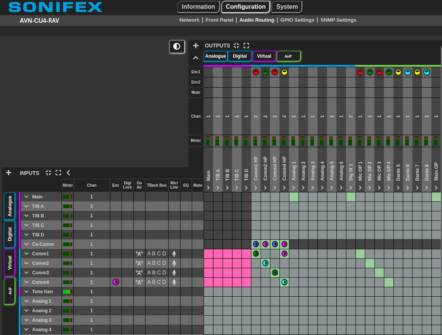Toggle the AoIP outputs filter button
442x335 pixels.
pos(288,56)
